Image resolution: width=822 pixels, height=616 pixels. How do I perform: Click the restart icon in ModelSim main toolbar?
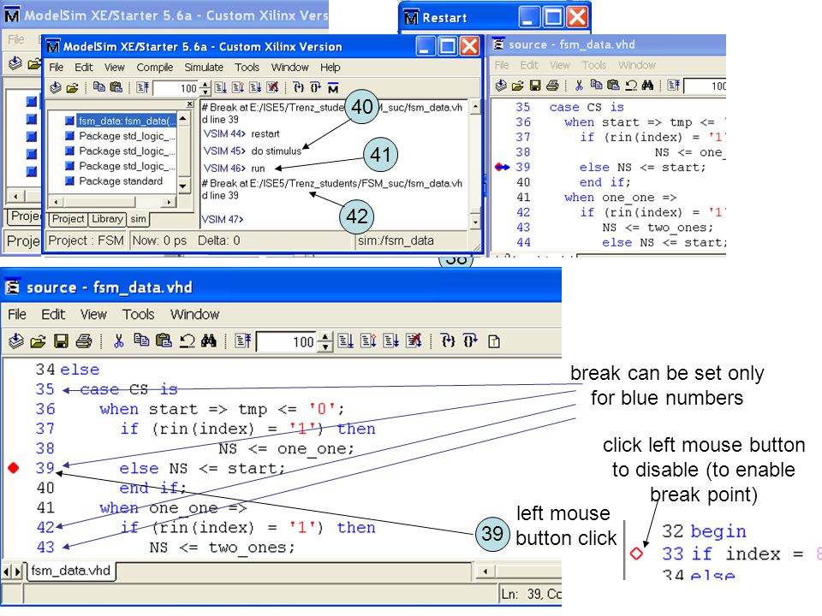click(x=142, y=87)
